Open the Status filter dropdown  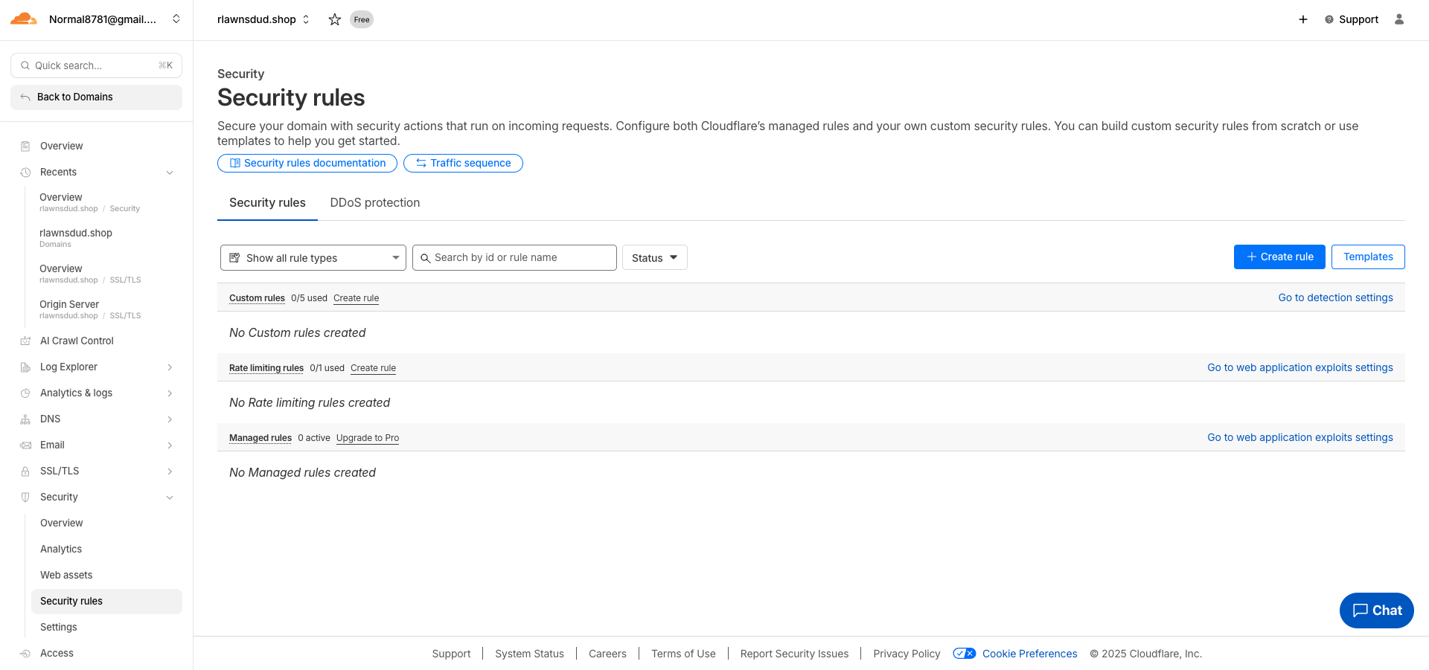point(655,257)
